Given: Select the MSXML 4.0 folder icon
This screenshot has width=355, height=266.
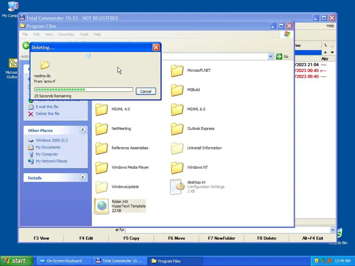Looking at the screenshot, I should tap(102, 109).
